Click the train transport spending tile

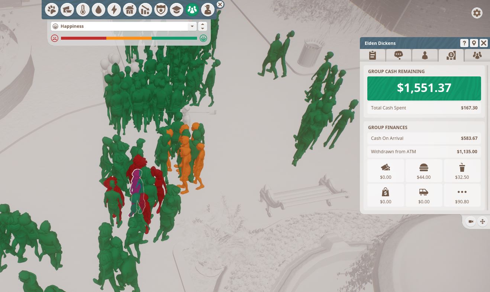pos(424,195)
